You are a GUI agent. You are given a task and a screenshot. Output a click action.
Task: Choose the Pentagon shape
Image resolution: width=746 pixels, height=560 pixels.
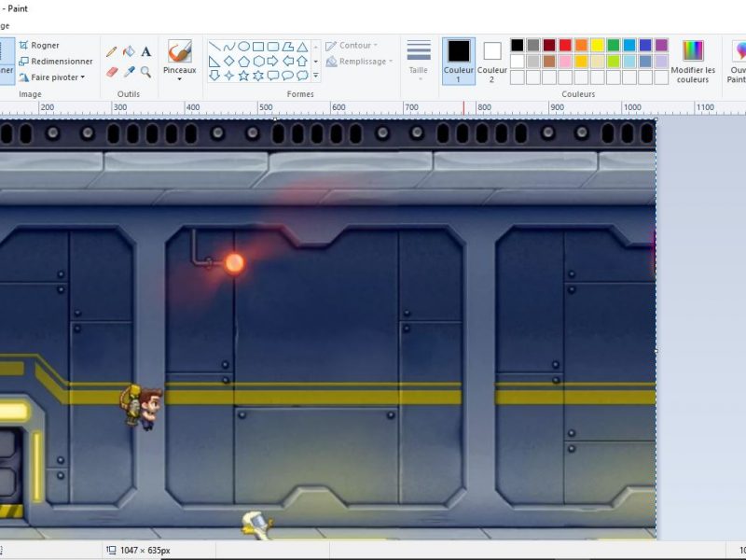pyautogui.click(x=243, y=61)
